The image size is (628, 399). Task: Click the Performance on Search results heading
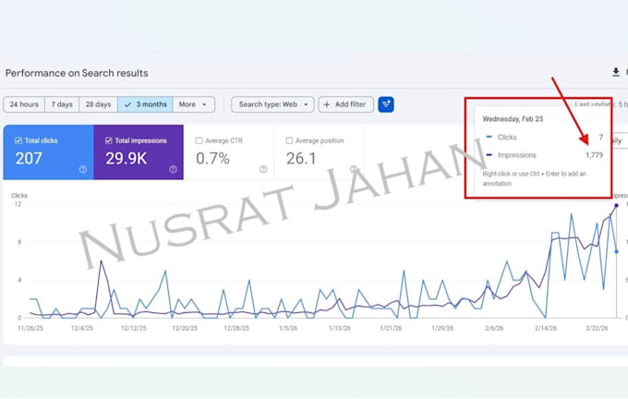[x=77, y=73]
